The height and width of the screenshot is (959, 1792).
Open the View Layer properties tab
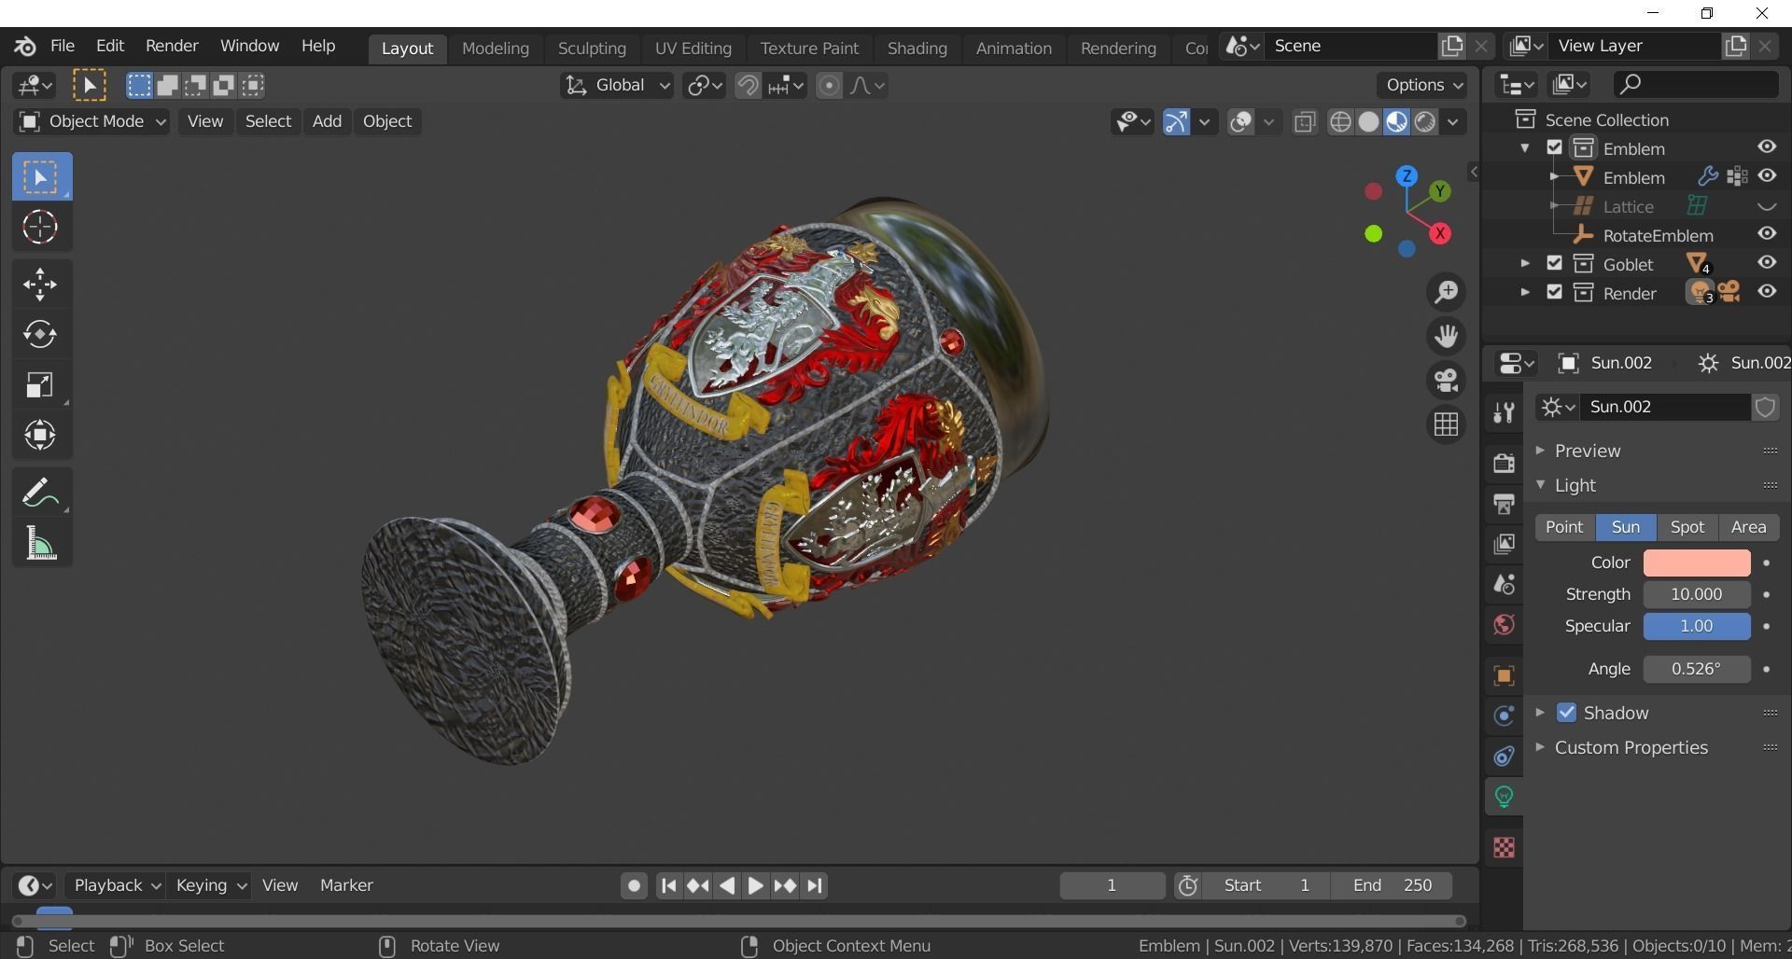(x=1504, y=544)
